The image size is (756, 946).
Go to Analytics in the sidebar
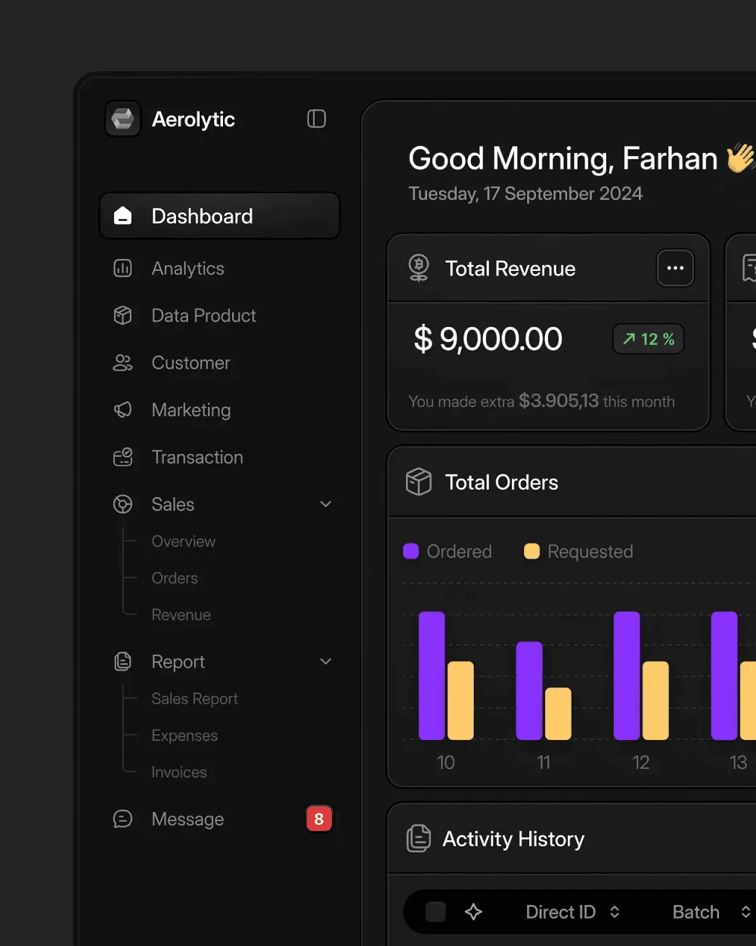click(187, 269)
